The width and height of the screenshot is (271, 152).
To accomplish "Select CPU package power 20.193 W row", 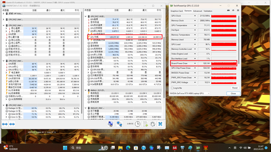I will [42, 79].
